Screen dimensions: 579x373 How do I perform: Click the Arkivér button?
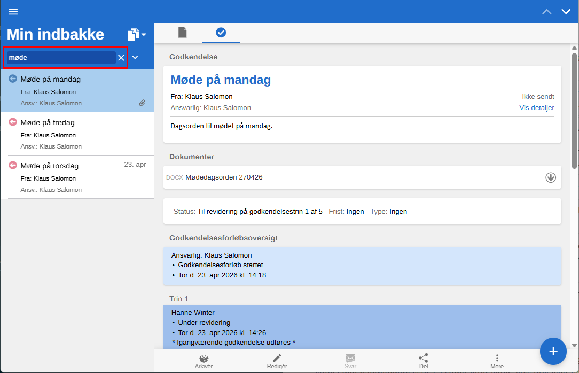coord(204,361)
